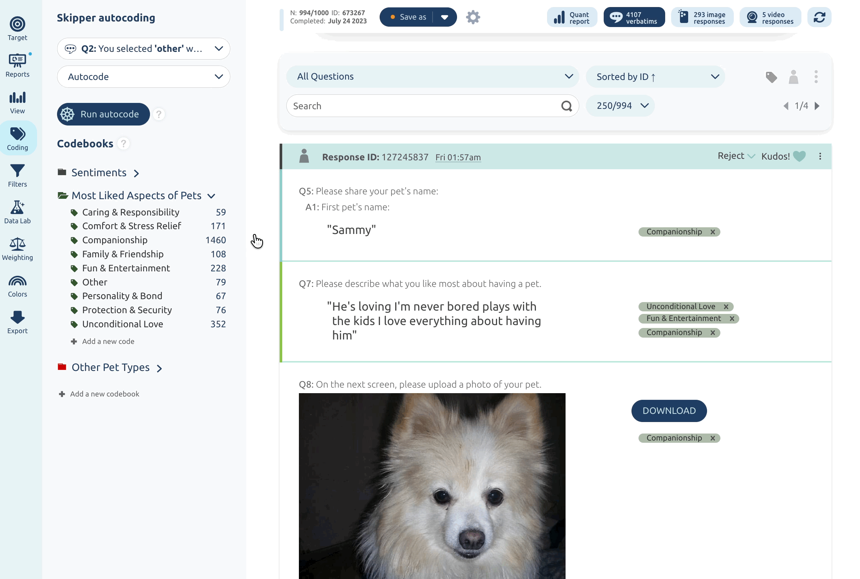This screenshot has width=860, height=579.
Task: Click the search magnifier icon
Action: (x=567, y=106)
